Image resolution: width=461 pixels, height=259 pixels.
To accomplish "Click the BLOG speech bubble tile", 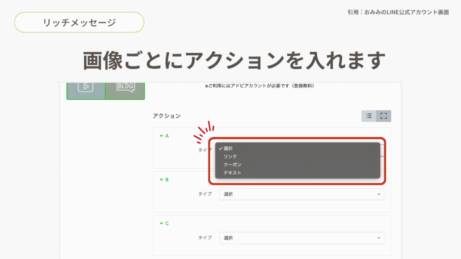I will pos(125,87).
